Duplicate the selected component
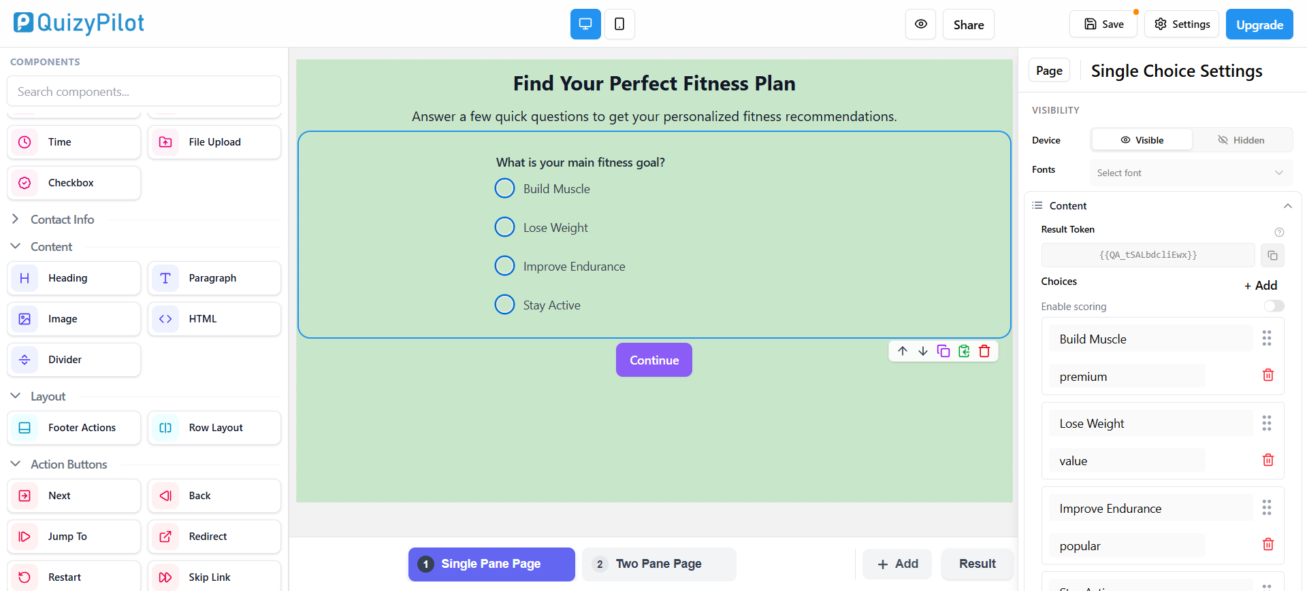This screenshot has height=591, width=1307. click(x=943, y=351)
